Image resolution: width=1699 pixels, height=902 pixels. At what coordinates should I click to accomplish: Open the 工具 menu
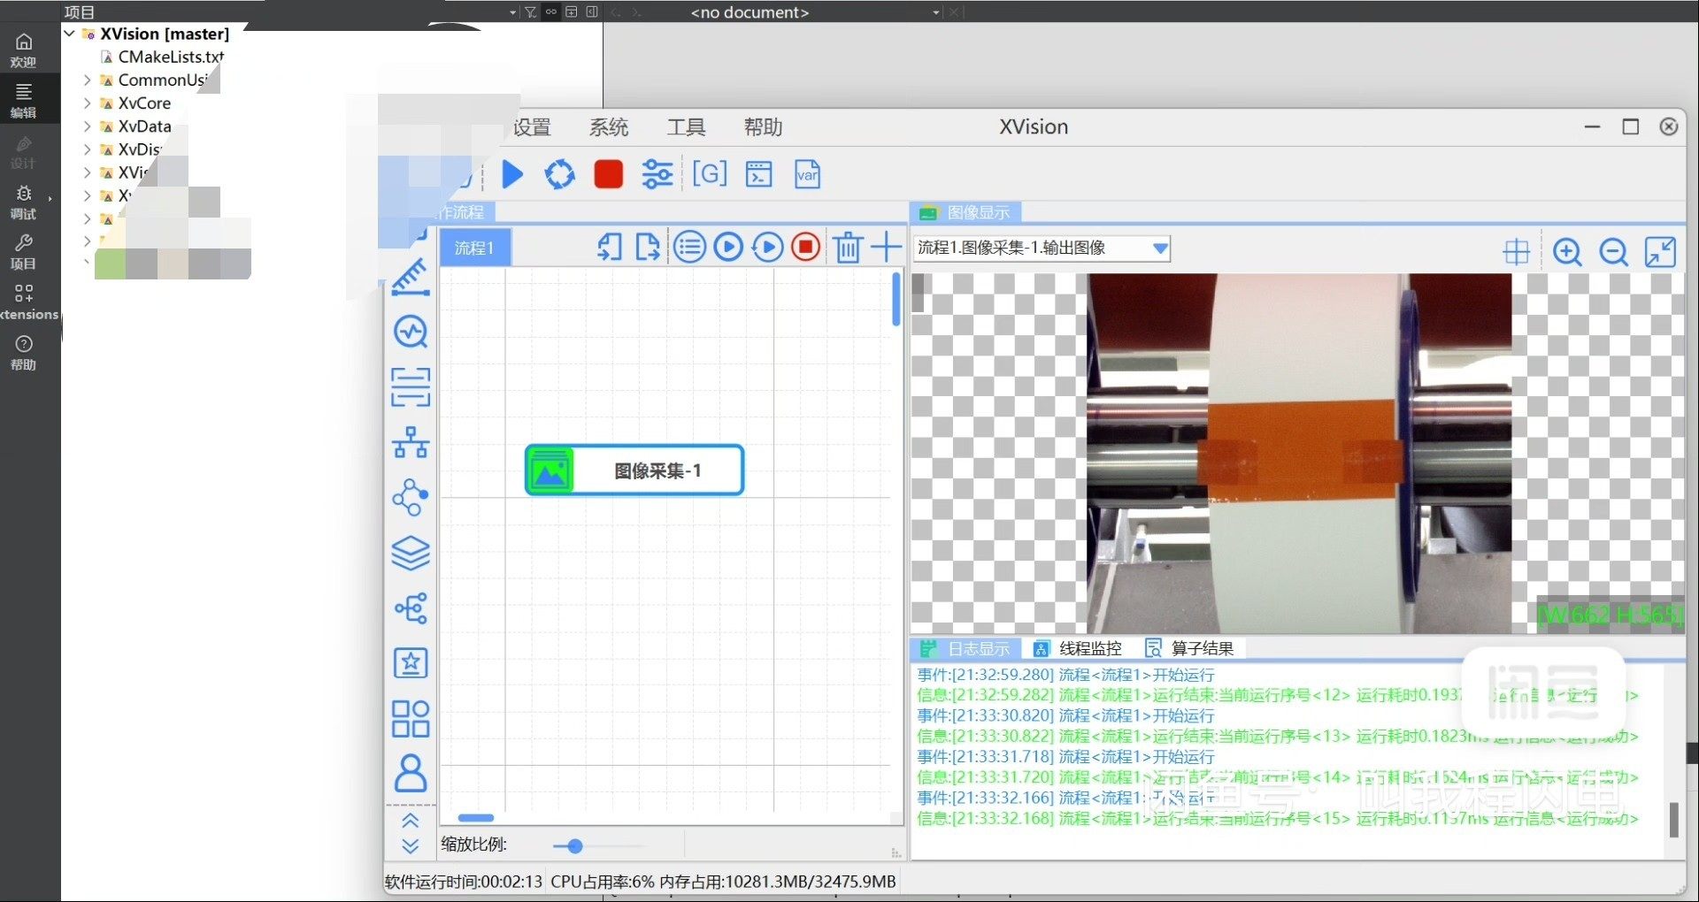686,127
